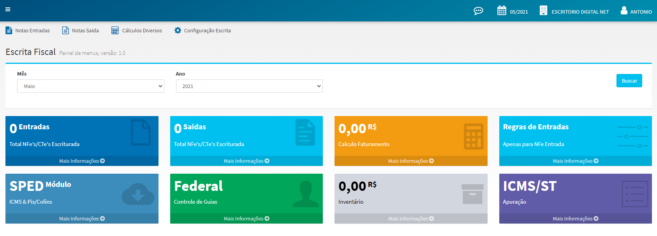Click the arrow icon in Entradas Mais Informações
The width and height of the screenshot is (657, 236).
click(x=102, y=161)
